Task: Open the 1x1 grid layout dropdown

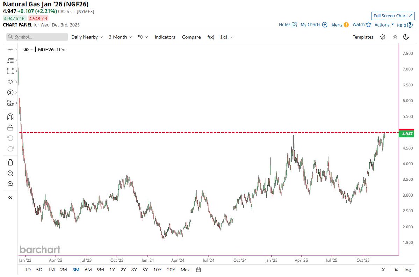Action: [226, 37]
